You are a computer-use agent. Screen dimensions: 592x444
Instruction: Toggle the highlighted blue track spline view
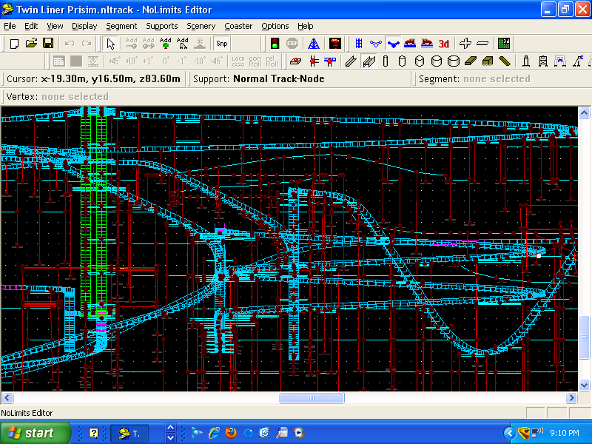pos(393,44)
